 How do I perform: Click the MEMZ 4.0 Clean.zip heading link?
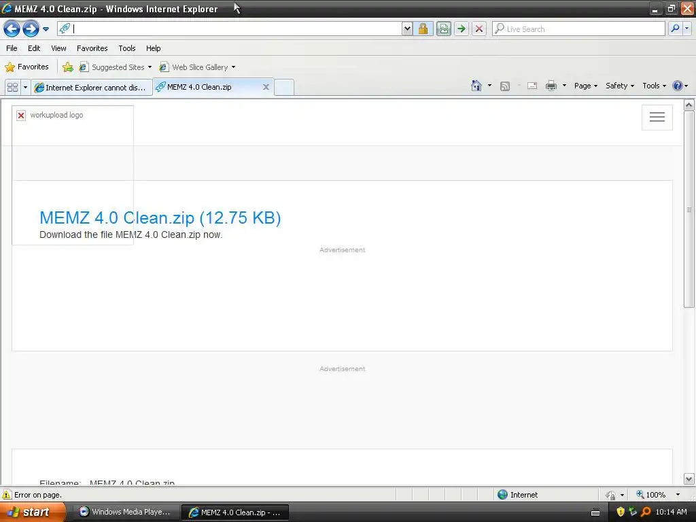click(x=160, y=217)
